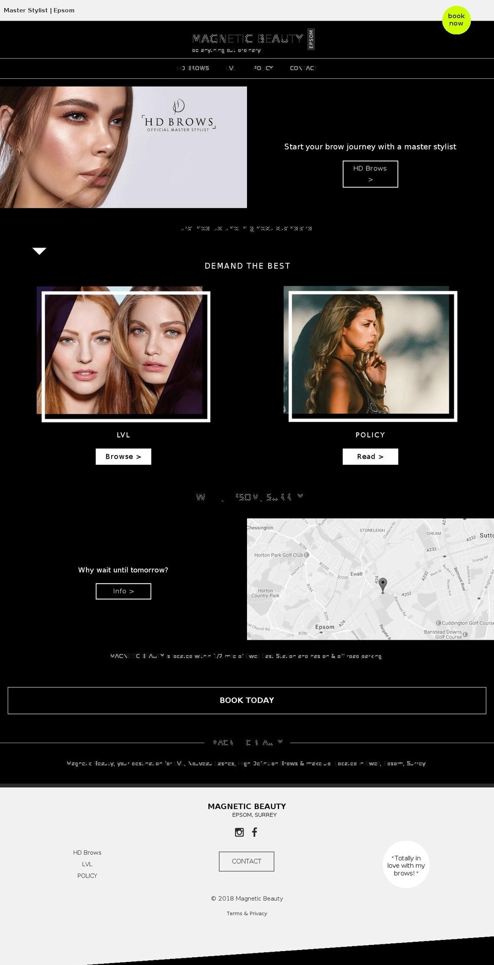
Task: Click the 'Master Stylist | Epsom' top text
Action: 39,10
